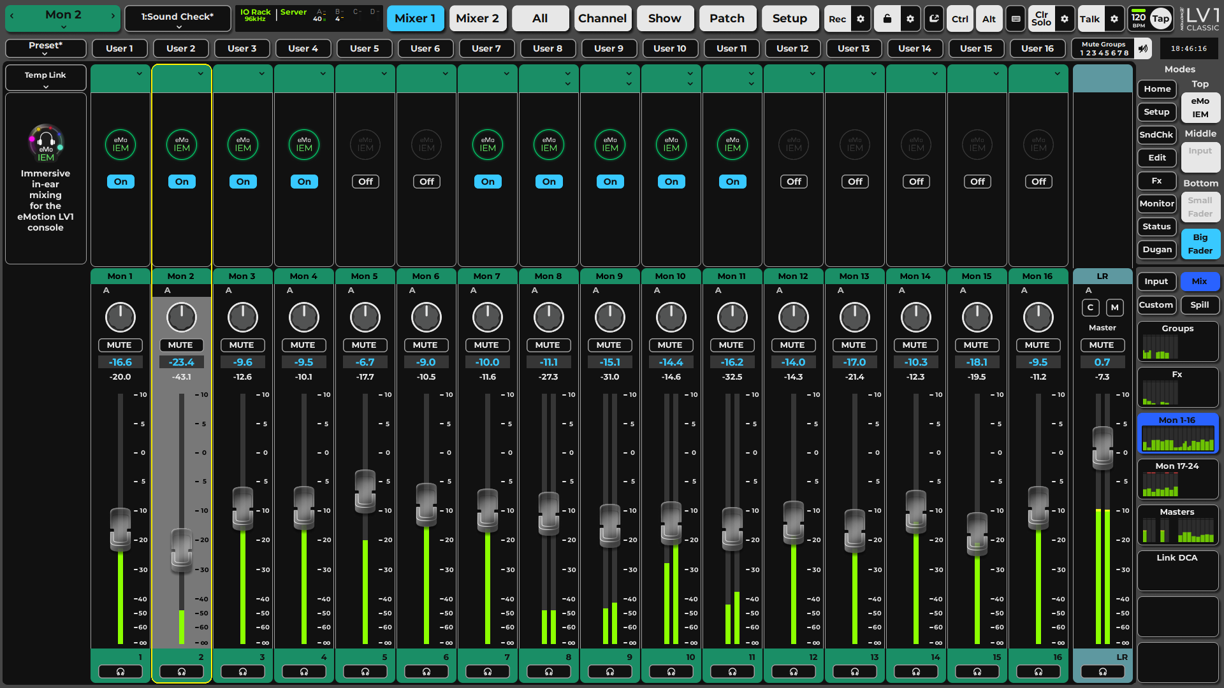Screen dimensions: 1224x688
Task: Turn on the IEM plugin on Mon 13
Action: tap(855, 182)
